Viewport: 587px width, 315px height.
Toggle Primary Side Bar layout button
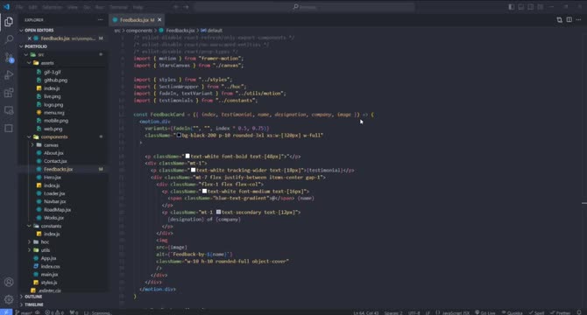(x=512, y=7)
